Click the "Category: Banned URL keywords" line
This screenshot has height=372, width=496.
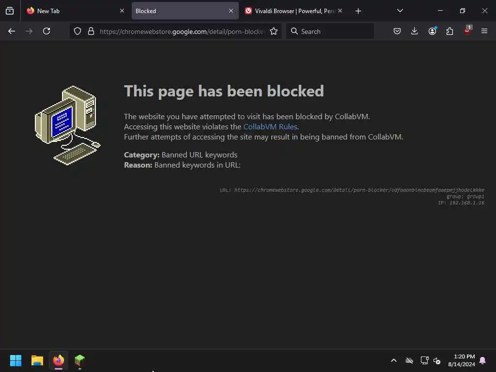click(x=181, y=155)
